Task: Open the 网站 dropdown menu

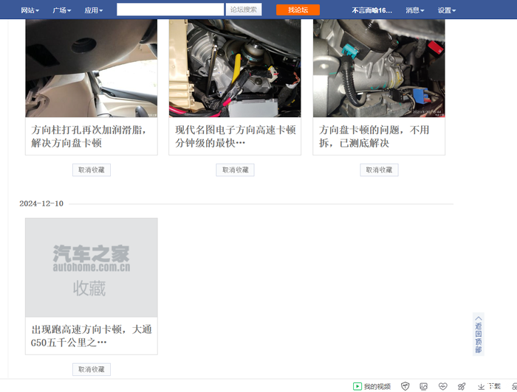Action: tap(30, 10)
